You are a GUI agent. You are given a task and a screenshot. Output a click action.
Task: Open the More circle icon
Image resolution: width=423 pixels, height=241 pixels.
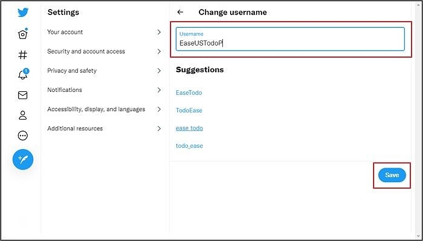click(x=23, y=136)
